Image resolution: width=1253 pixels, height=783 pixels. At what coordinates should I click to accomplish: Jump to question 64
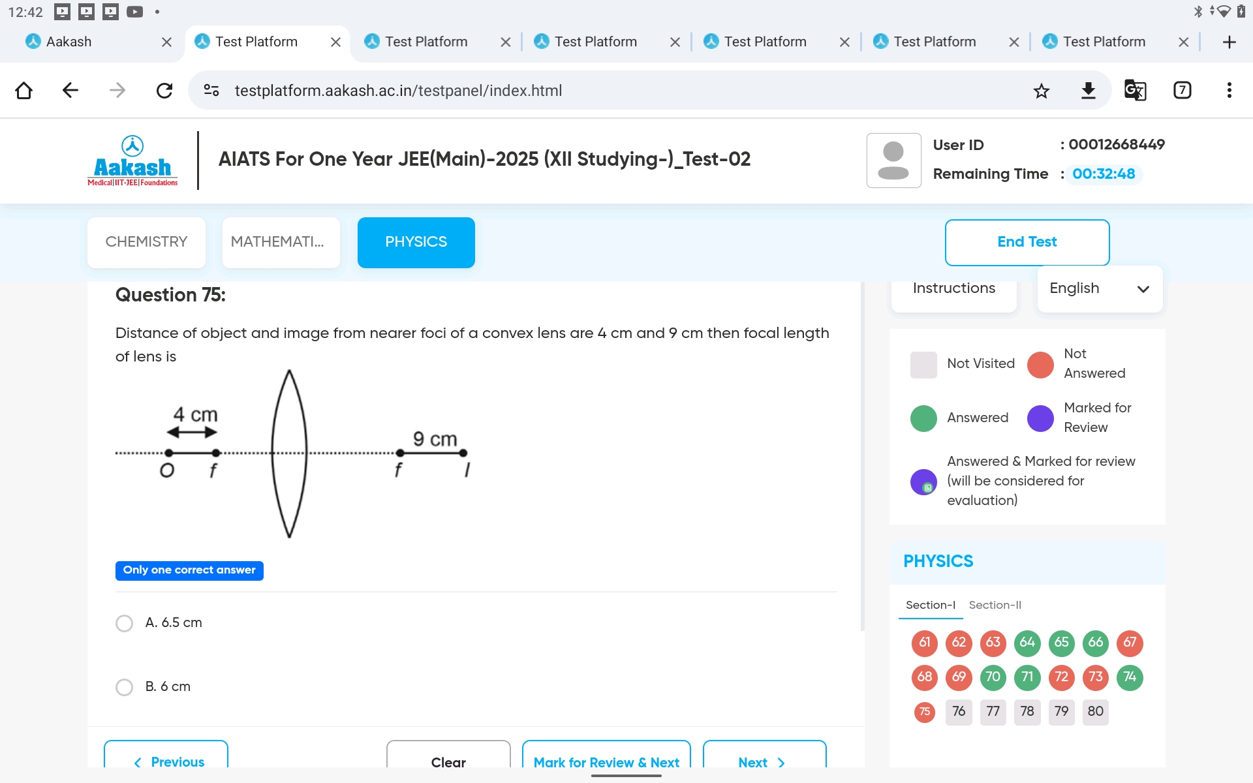pos(1027,643)
